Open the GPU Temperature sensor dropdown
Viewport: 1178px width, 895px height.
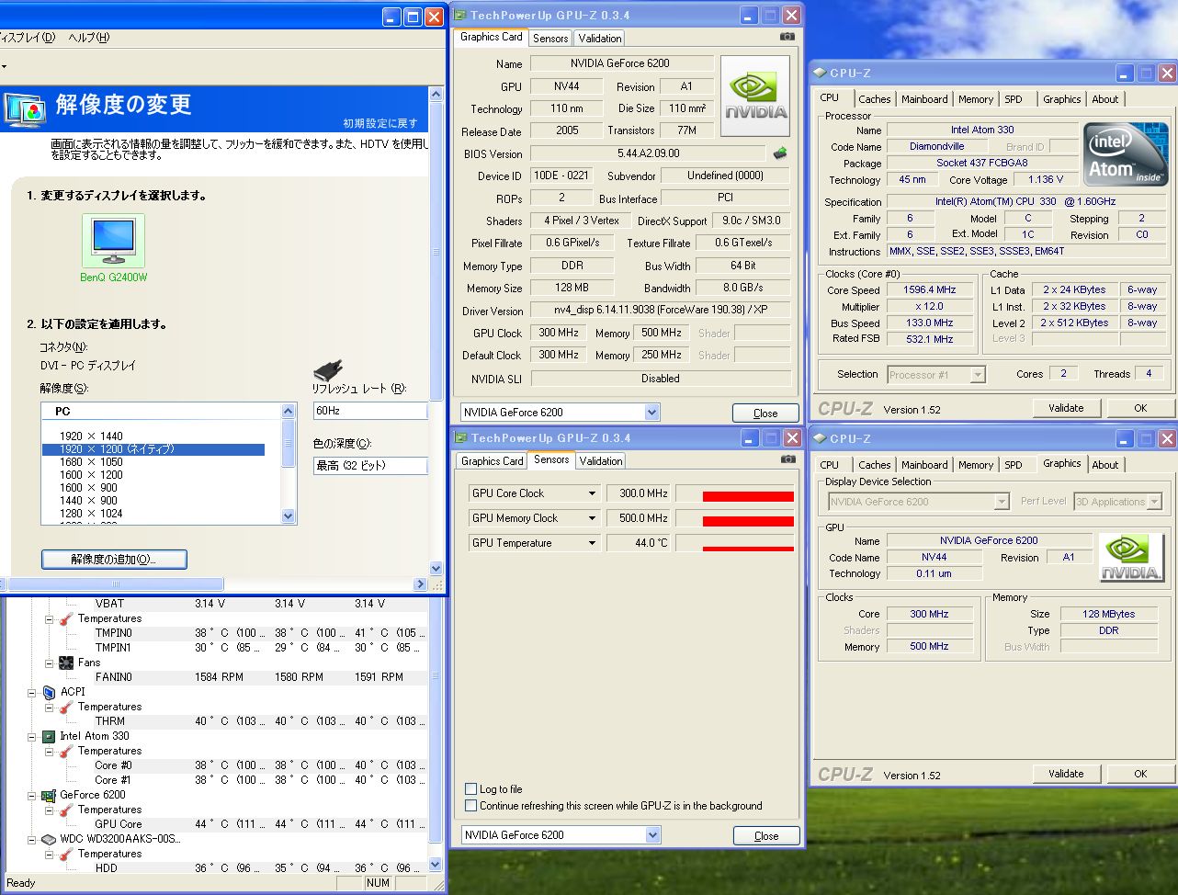point(592,543)
